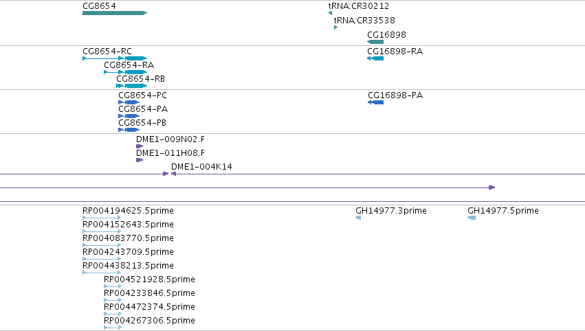Click the RP004521928.5prime EST feature
The height and width of the screenshot is (331, 585).
click(113, 286)
